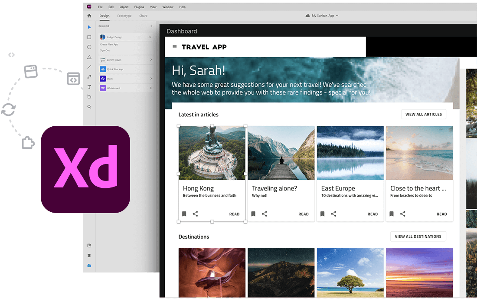Expand the Stark plugin submenu
Screen dimensions: 477x299
(x=151, y=79)
